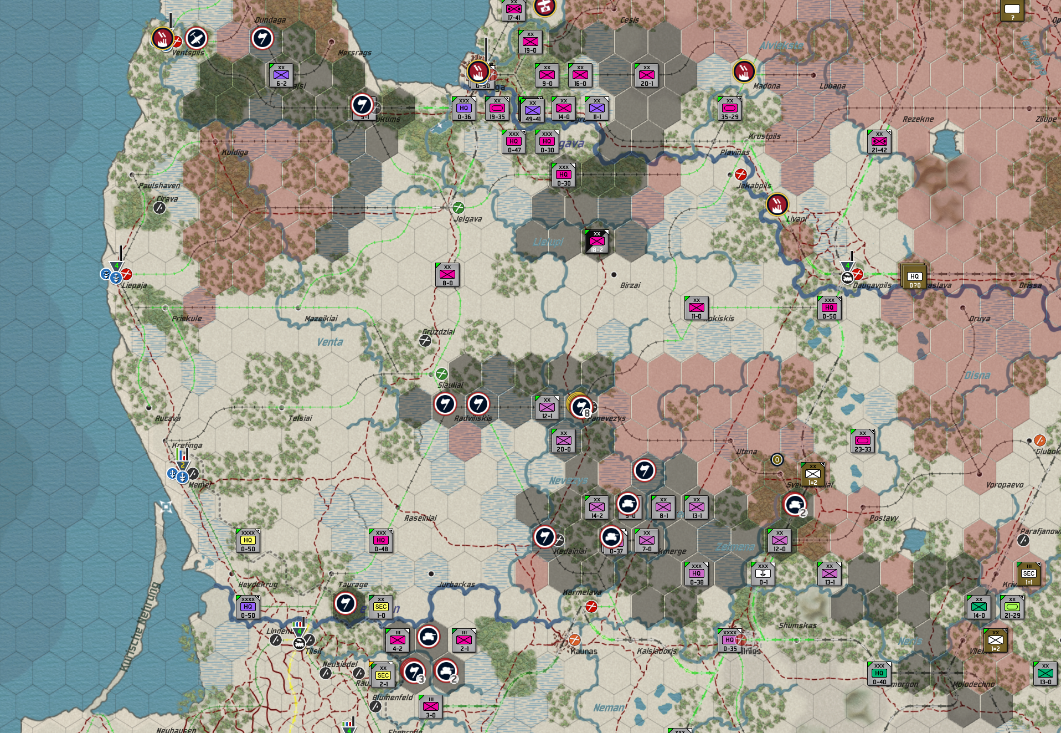The width and height of the screenshot is (1061, 733).
Task: Select the purple 6-2 division counter
Action: click(281, 75)
